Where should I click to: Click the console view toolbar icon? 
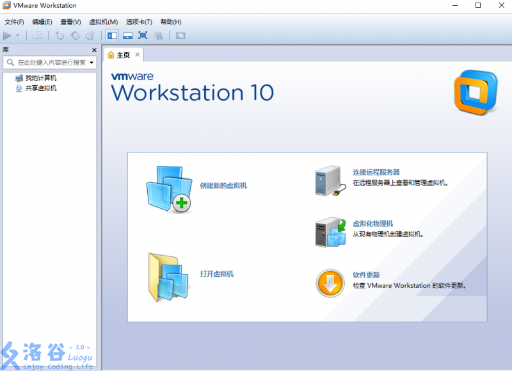(180, 35)
